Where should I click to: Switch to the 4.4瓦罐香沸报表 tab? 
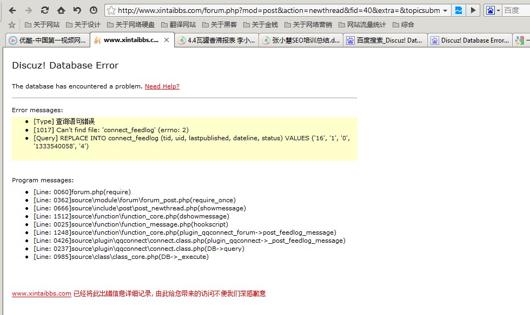(216, 40)
